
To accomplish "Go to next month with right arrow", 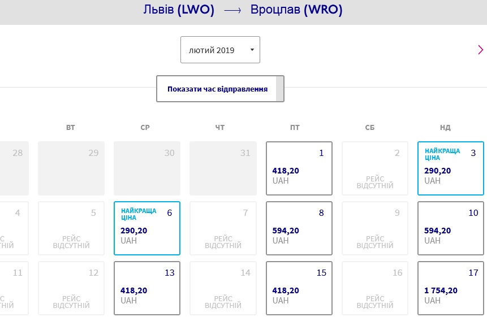I will [x=480, y=50].
